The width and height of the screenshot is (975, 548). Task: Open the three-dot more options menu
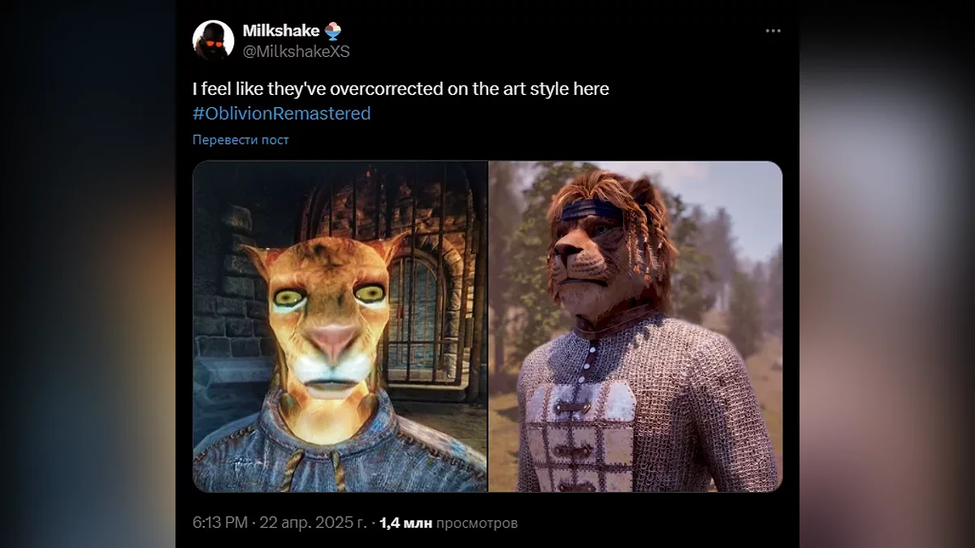[x=773, y=31]
